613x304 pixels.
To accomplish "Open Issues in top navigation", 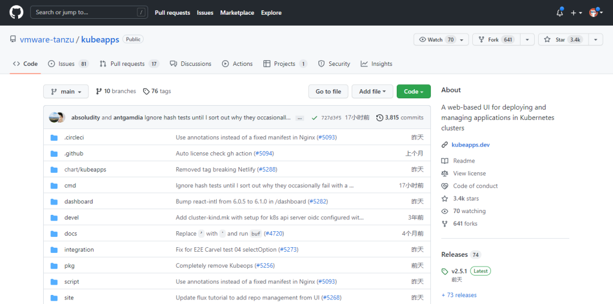I will pos(205,13).
